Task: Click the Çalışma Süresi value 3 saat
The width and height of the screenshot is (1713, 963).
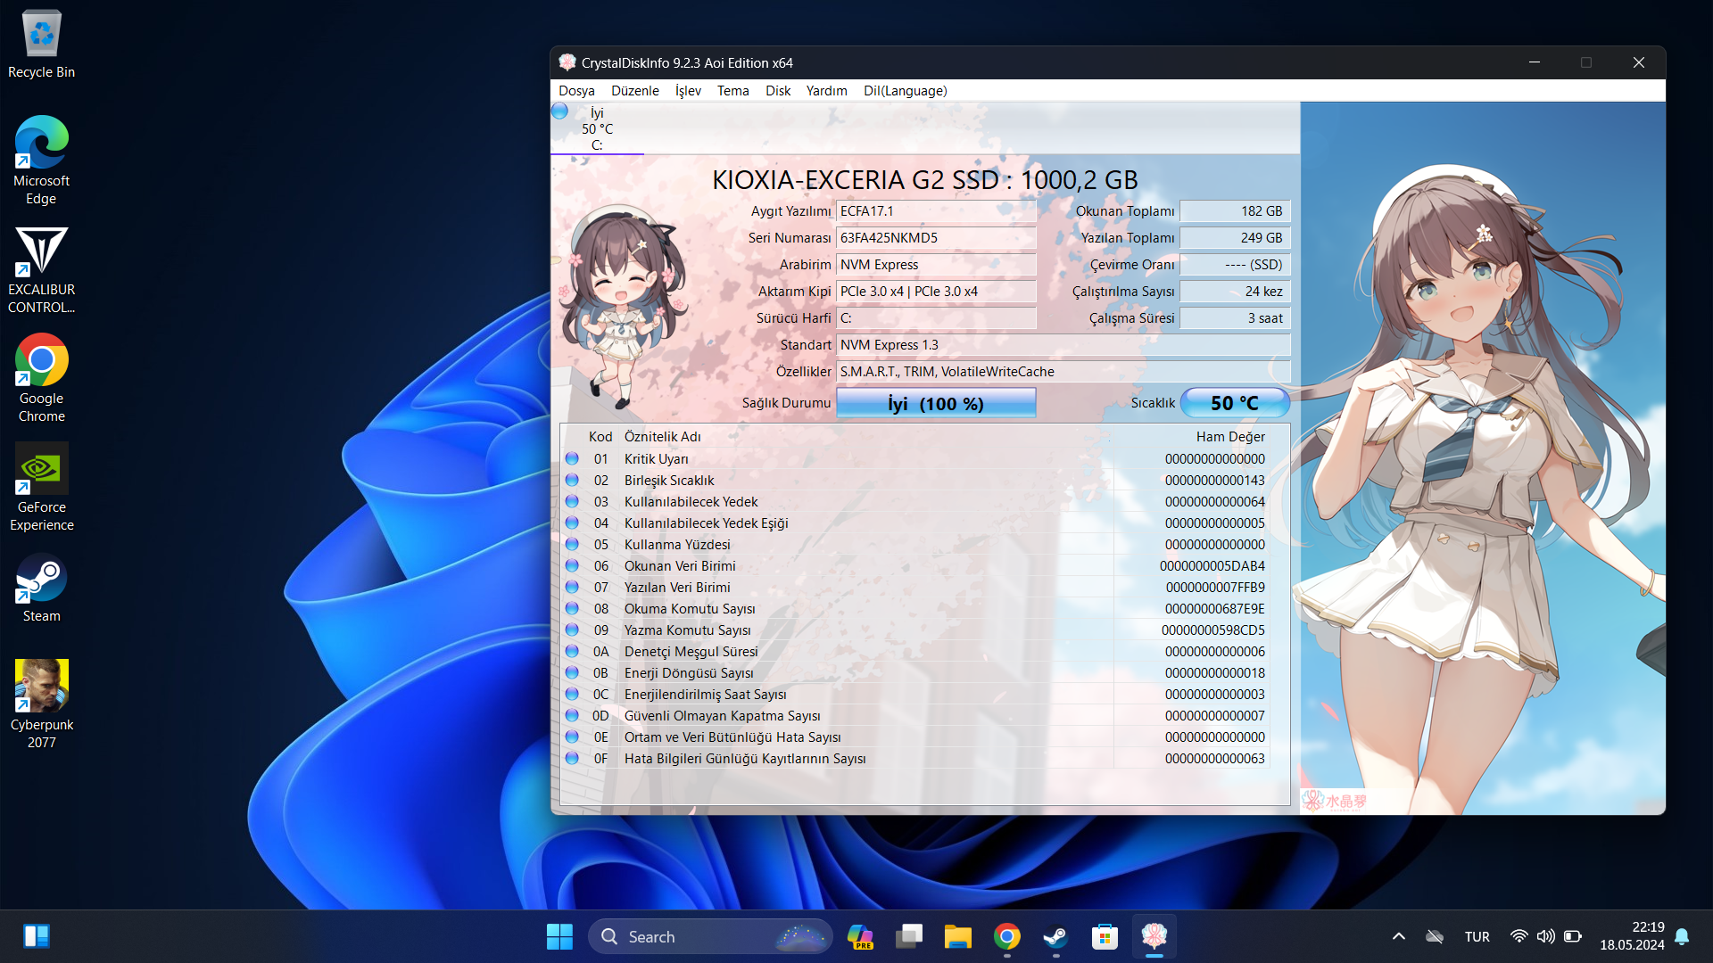Action: coord(1235,318)
